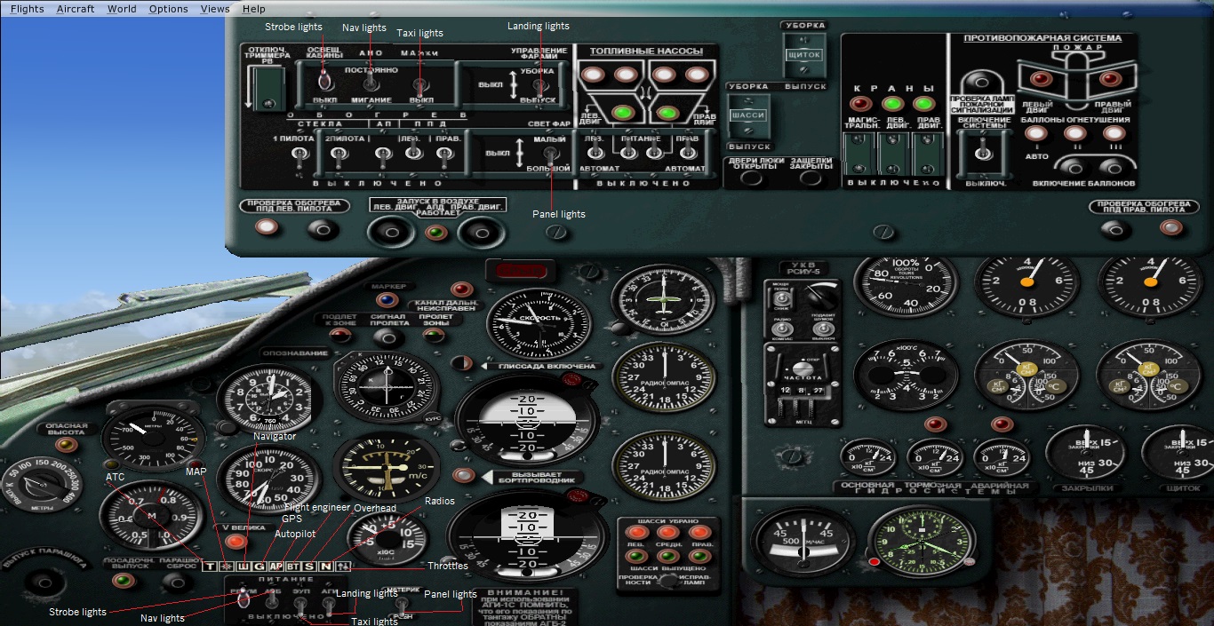
Task: Open the Overhead panel icon S
Action: point(308,567)
